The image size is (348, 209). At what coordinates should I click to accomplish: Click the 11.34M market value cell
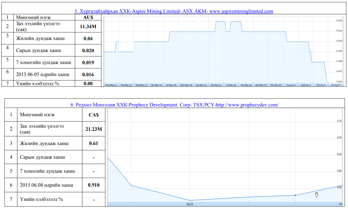(88, 26)
